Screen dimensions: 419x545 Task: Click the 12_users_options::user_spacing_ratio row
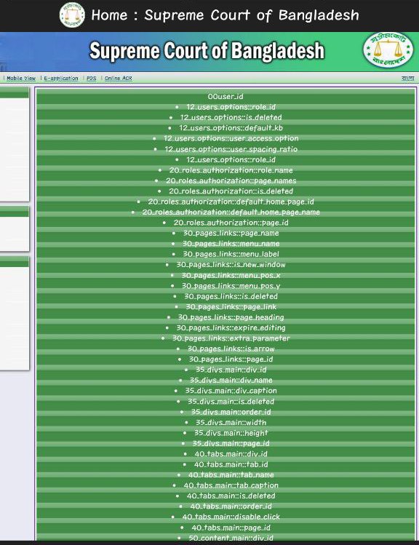click(231, 149)
